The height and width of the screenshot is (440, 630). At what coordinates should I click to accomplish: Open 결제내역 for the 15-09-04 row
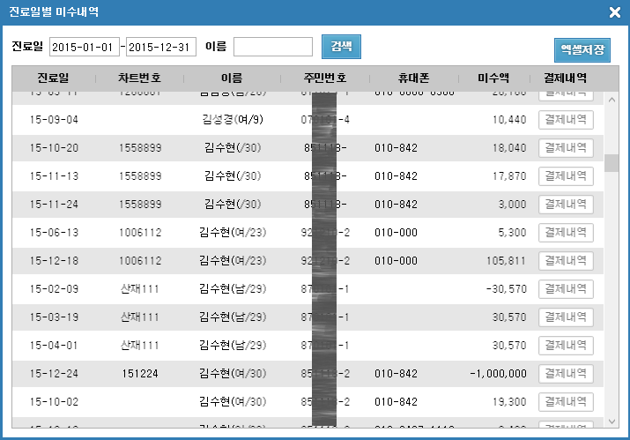click(566, 119)
